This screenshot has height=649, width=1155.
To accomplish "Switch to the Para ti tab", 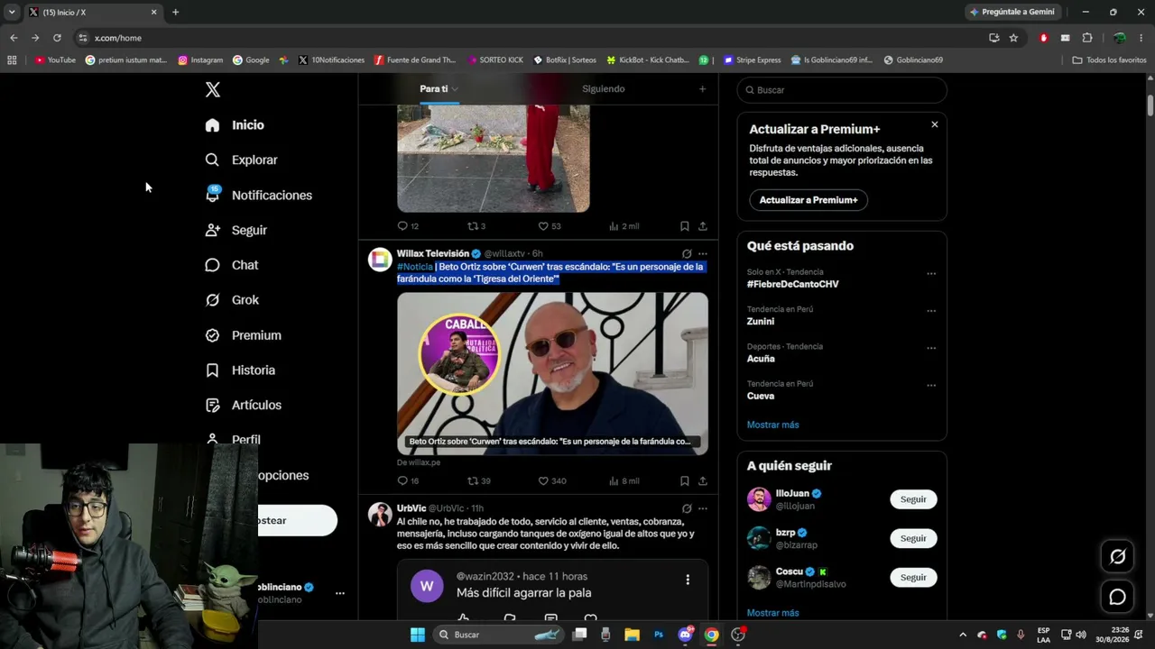I will click(x=439, y=89).
